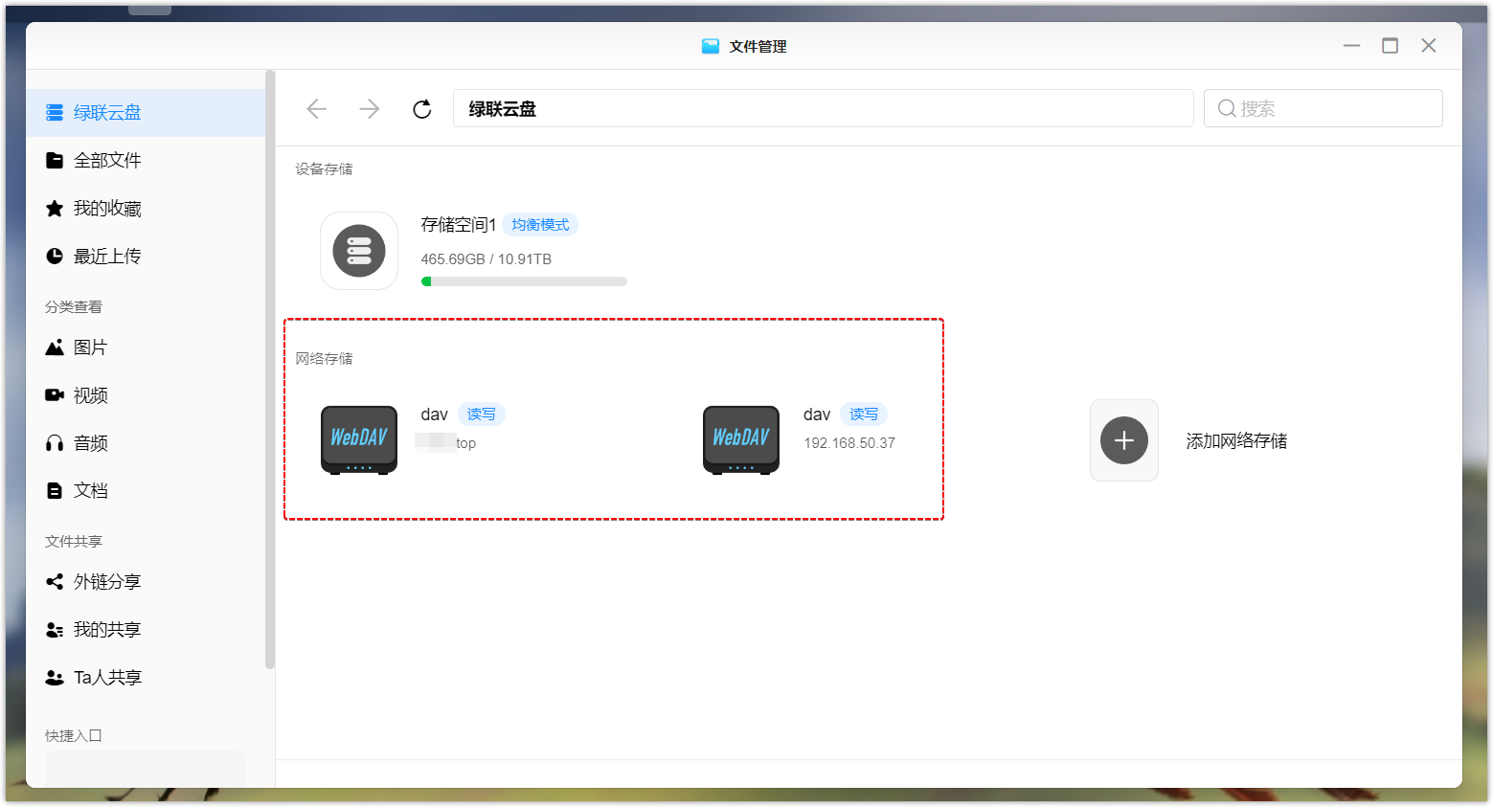Open the 存储空间1 storage icon
Screen dimensions: 1493x807
[359, 251]
